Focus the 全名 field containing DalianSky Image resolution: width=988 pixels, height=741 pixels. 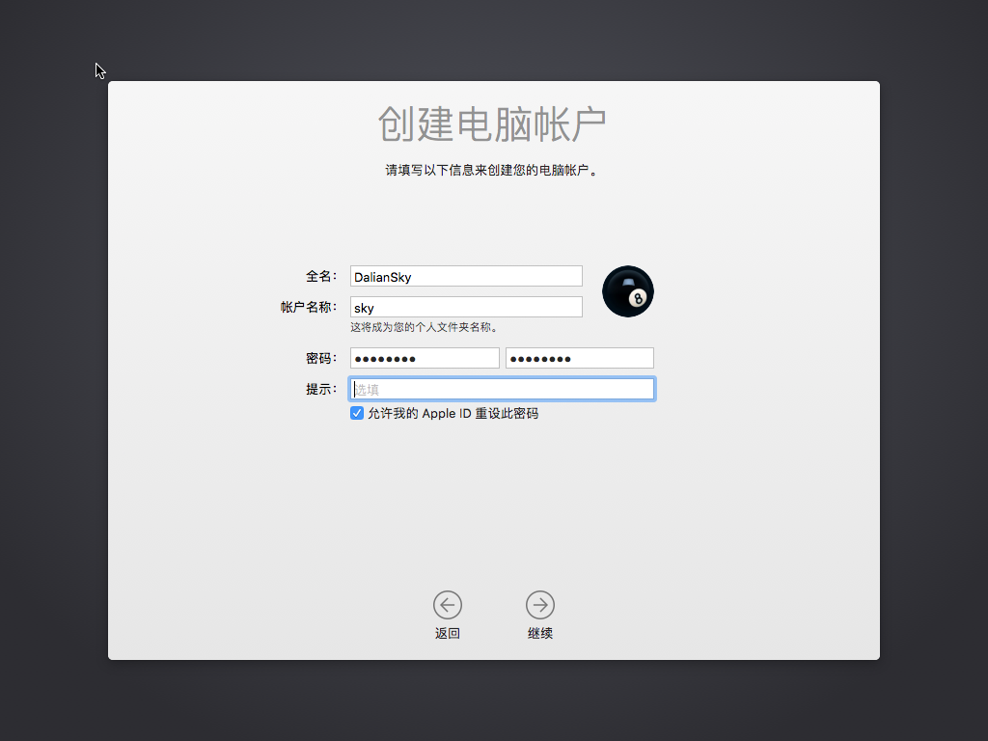tap(466, 276)
